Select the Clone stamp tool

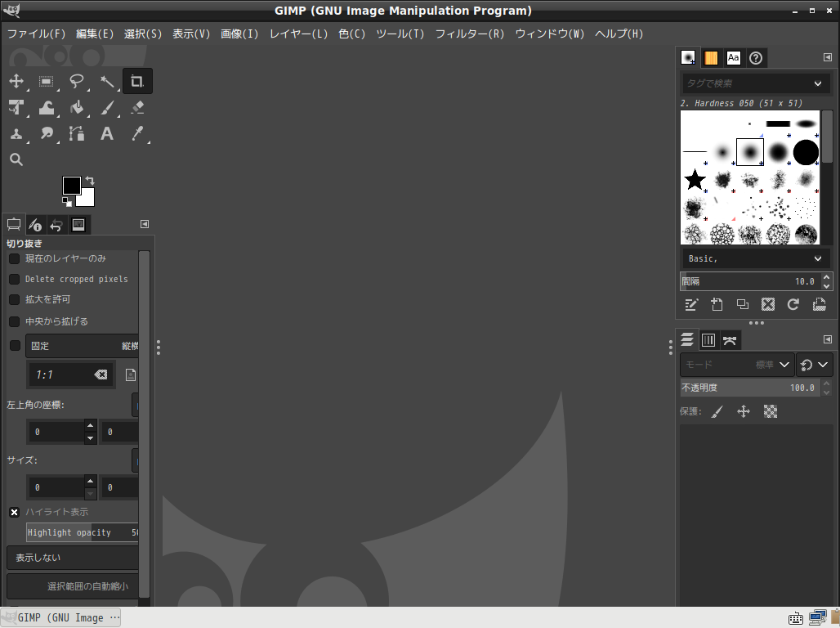pyautogui.click(x=16, y=133)
